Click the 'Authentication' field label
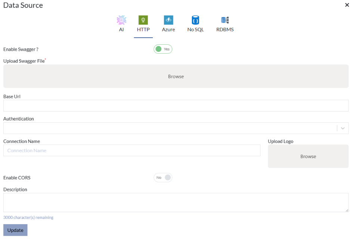Screen dimensions: 352x239 (19, 119)
